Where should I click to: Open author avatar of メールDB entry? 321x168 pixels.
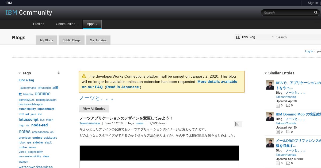pos(270,143)
